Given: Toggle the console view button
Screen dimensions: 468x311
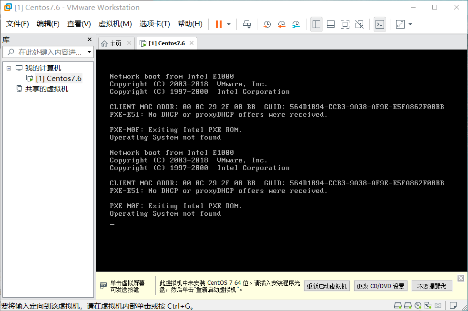Looking at the screenshot, I should pyautogui.click(x=380, y=24).
